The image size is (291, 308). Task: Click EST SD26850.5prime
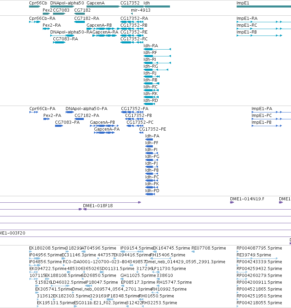pyautogui.click(x=99, y=276)
